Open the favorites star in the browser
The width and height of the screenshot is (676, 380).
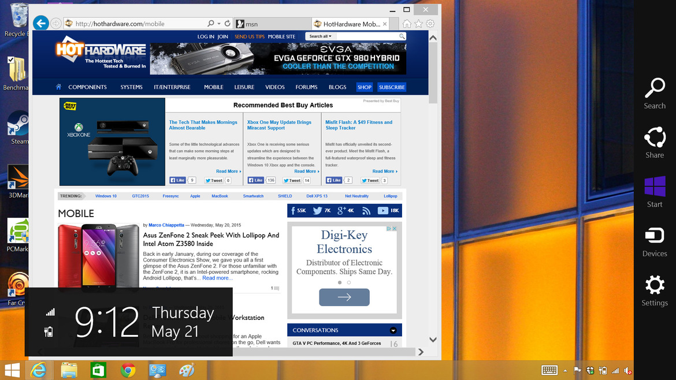click(x=418, y=24)
